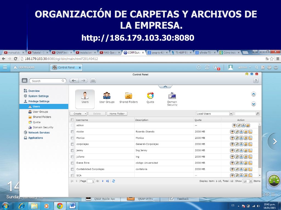Open the Domain Security icon in the icon strip
Viewport: 281px width, 210px height.
[172, 99]
